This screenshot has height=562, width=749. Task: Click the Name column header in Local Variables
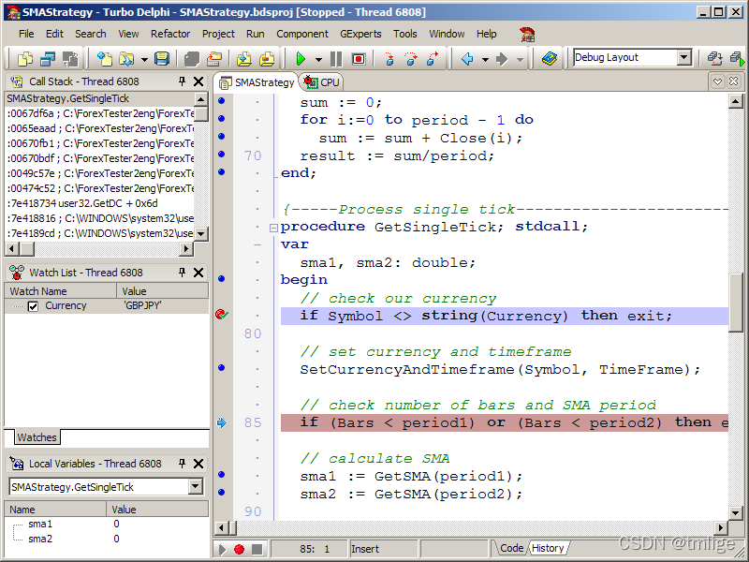(55, 510)
